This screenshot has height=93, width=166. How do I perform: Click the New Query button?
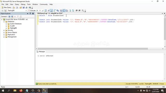(x=6, y=7)
